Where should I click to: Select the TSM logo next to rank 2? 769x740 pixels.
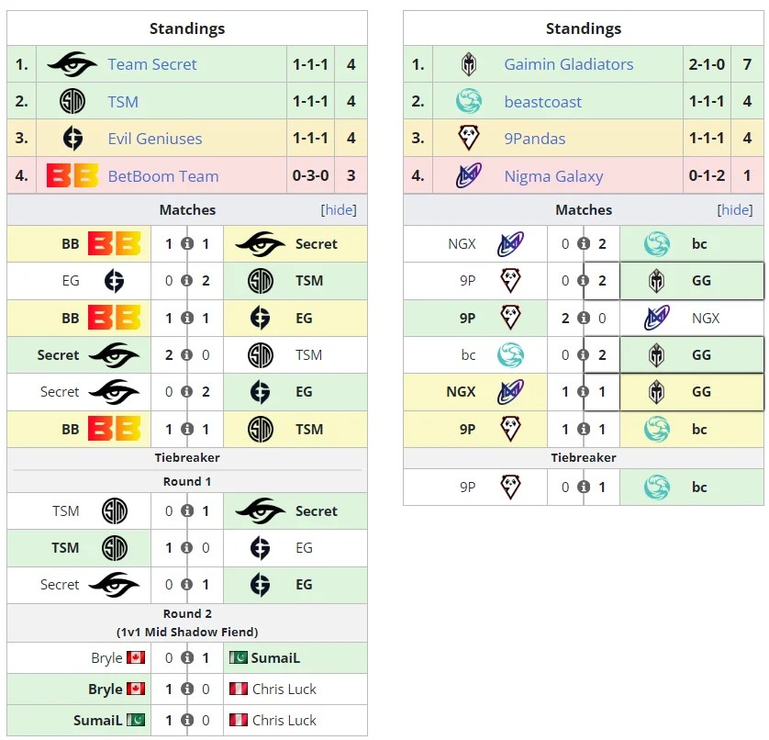[73, 101]
